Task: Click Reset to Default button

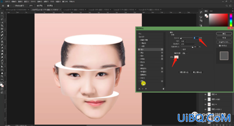Action: (x=197, y=72)
